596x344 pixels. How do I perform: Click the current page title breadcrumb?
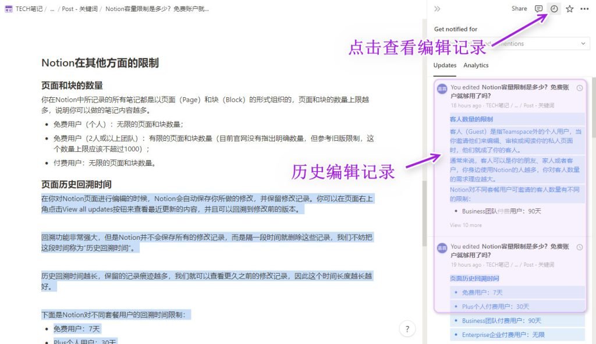(157, 9)
